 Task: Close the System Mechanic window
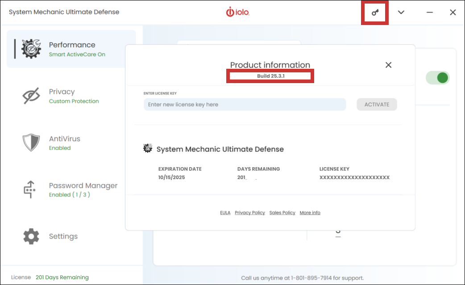tap(453, 13)
